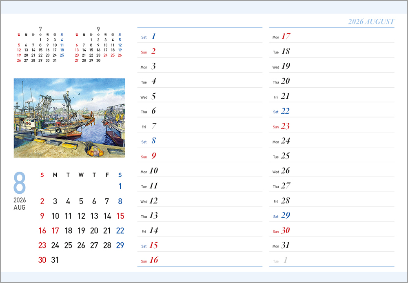Pick blue date 1 in the large August grid
This screenshot has width=408, height=283.
coord(120,186)
